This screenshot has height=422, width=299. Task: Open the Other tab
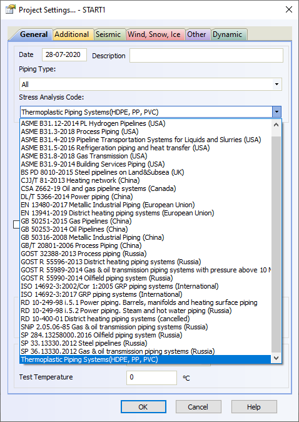[196, 34]
